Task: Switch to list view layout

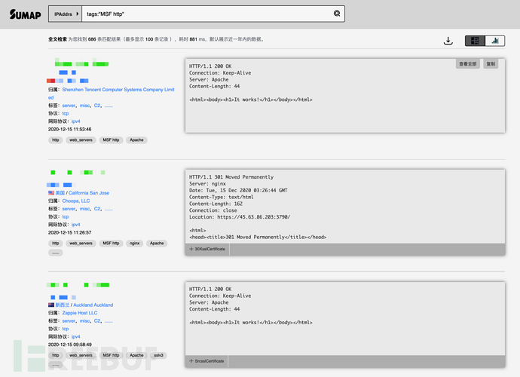Action: [475, 41]
